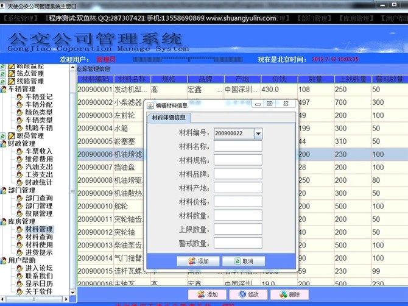This screenshot has width=408, height=306.
Task: Open the 材料编号 dropdown arrow
Action: point(258,133)
